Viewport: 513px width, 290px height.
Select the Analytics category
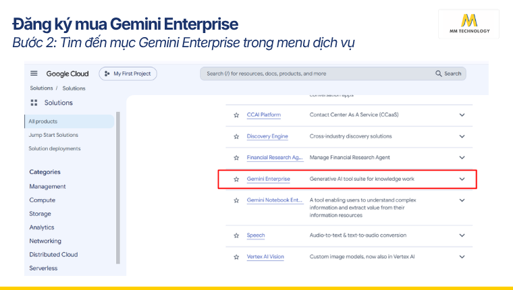click(x=42, y=227)
